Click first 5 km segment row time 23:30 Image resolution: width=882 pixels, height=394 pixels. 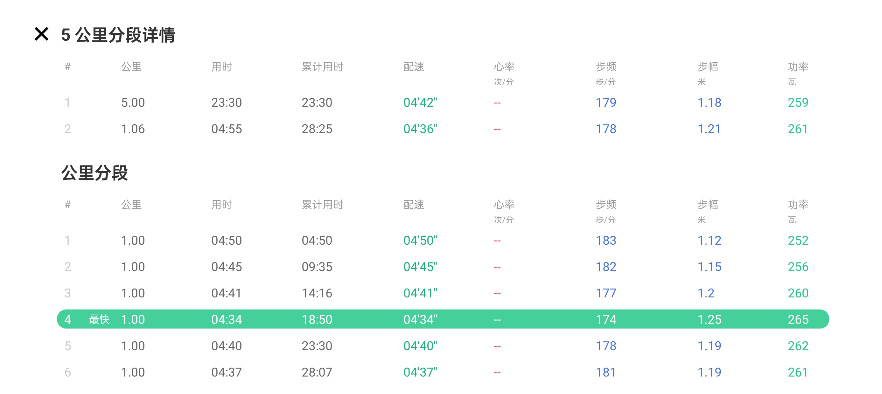click(x=226, y=103)
